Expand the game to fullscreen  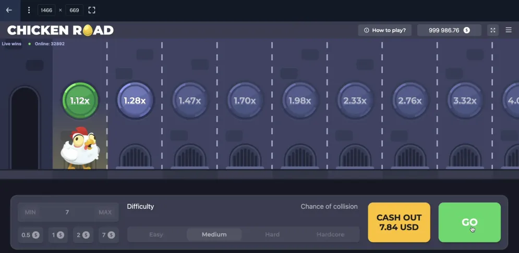(493, 30)
